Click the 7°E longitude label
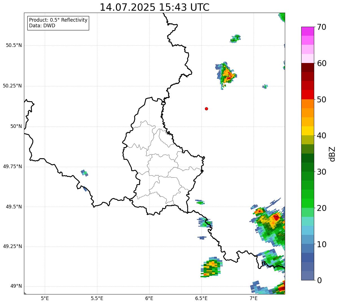 coord(254,298)
